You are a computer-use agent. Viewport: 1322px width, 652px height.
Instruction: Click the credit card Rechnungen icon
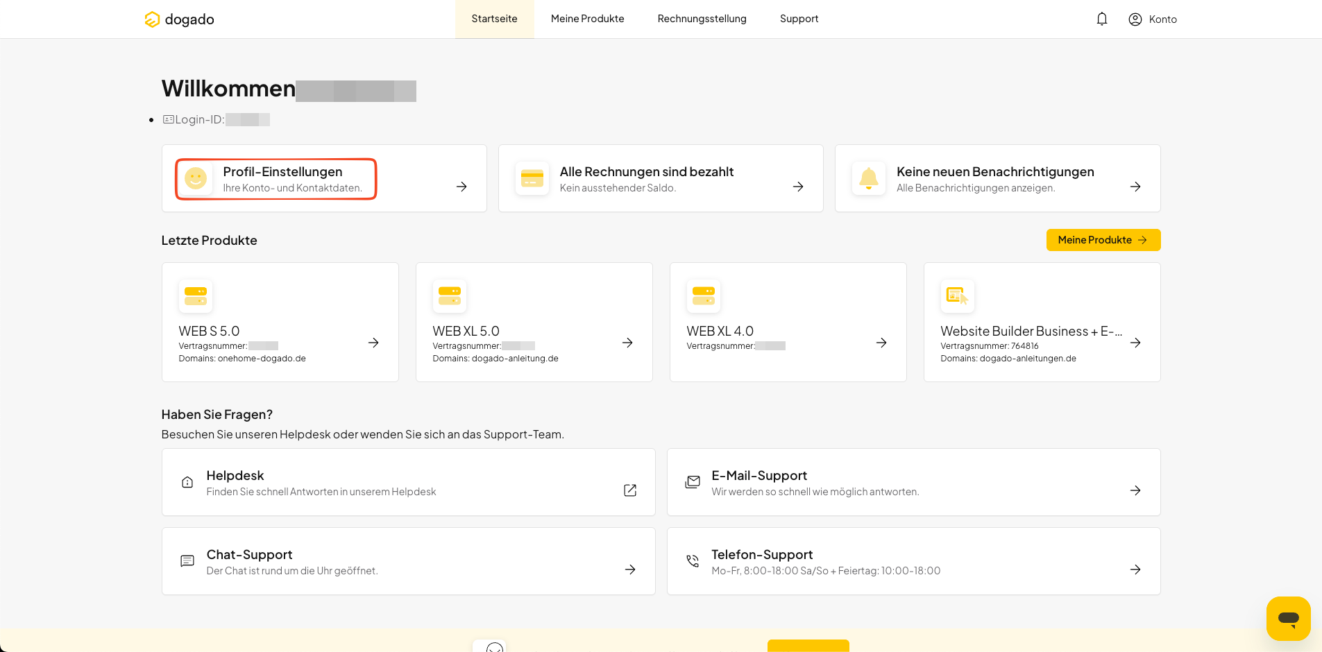[x=532, y=179]
